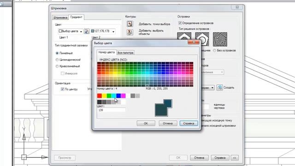Select the yellow swatch in the color dialog
This screenshot has height=166, width=295.
click(x=104, y=96)
